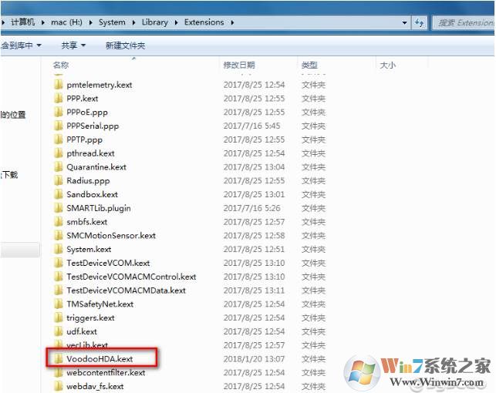The image size is (496, 393).
Task: Click the System.kext folder icon
Action: tap(59, 249)
